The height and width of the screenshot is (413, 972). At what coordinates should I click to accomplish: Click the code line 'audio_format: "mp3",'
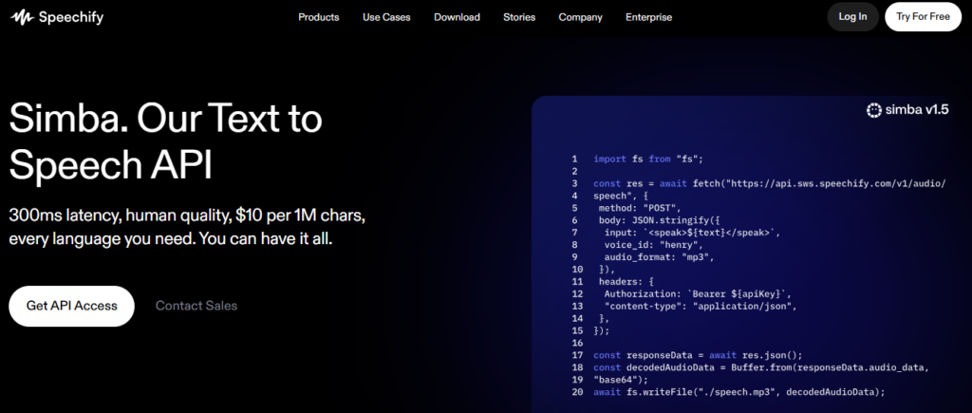pyautogui.click(x=660, y=257)
